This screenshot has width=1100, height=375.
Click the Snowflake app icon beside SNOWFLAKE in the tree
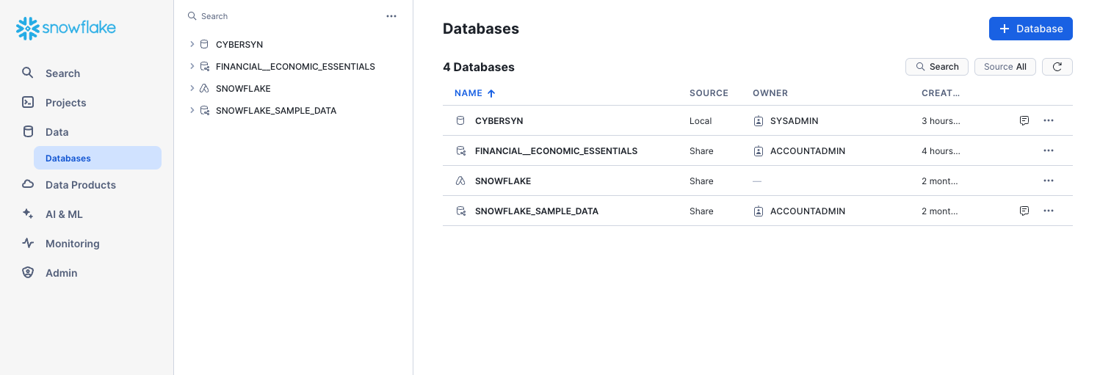pyautogui.click(x=204, y=88)
